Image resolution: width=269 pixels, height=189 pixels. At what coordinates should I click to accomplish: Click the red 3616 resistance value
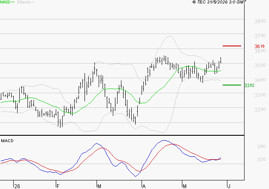[260, 46]
